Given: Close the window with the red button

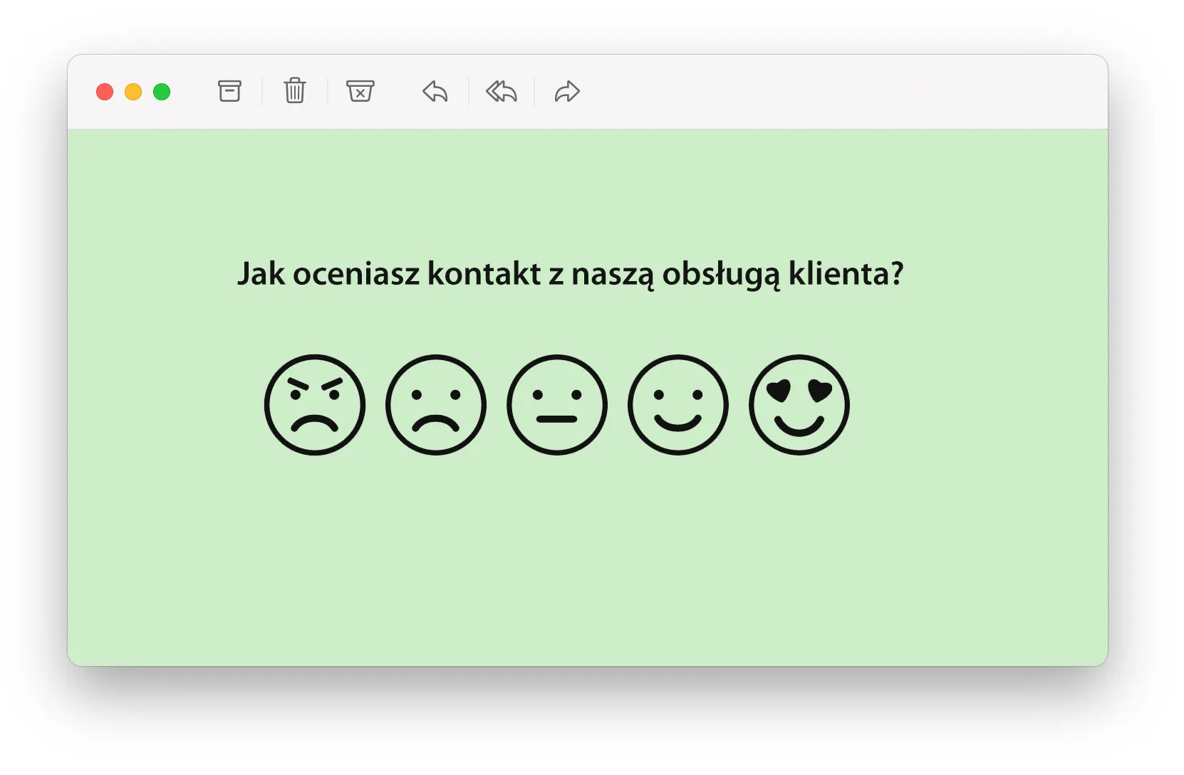Looking at the screenshot, I should (105, 92).
